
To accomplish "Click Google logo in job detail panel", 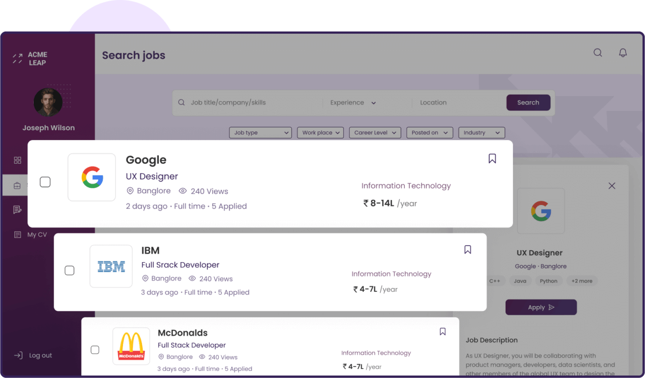I will tap(541, 211).
